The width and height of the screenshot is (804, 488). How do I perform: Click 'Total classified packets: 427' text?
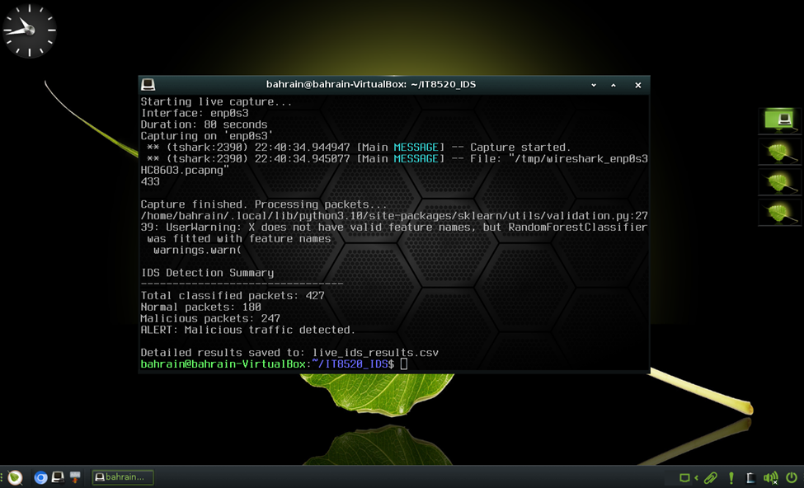233,296
